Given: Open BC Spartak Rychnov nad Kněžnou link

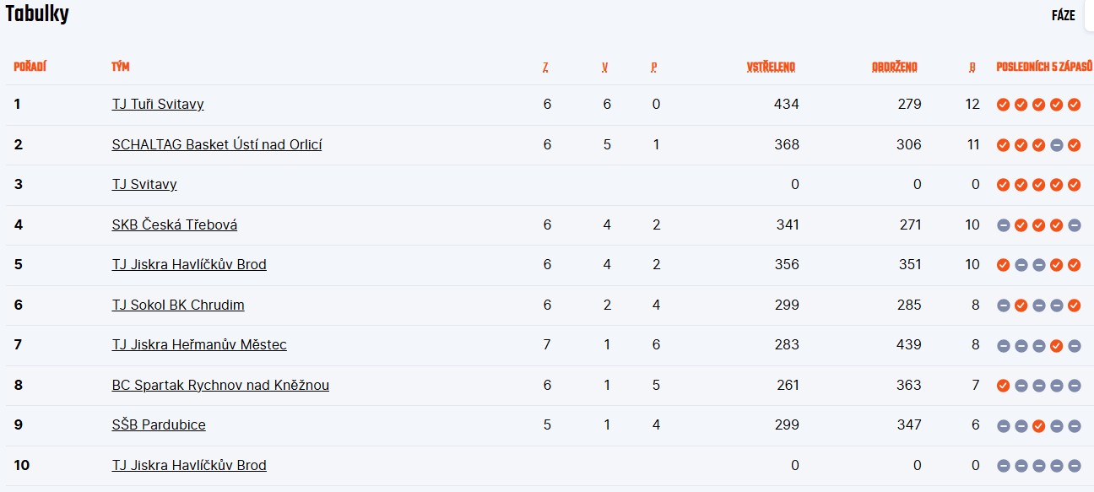Looking at the screenshot, I should [x=220, y=386].
